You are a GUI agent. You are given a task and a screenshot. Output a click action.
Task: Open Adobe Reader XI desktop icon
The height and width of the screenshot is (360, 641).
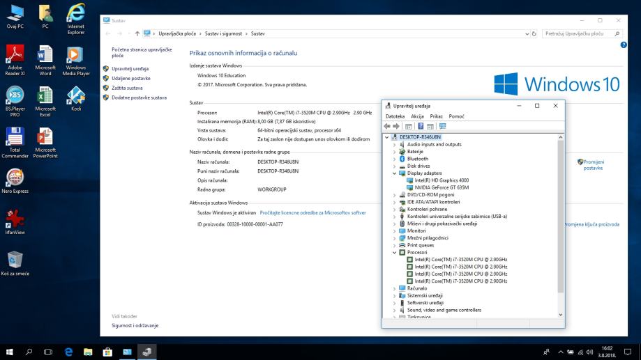coord(15,54)
